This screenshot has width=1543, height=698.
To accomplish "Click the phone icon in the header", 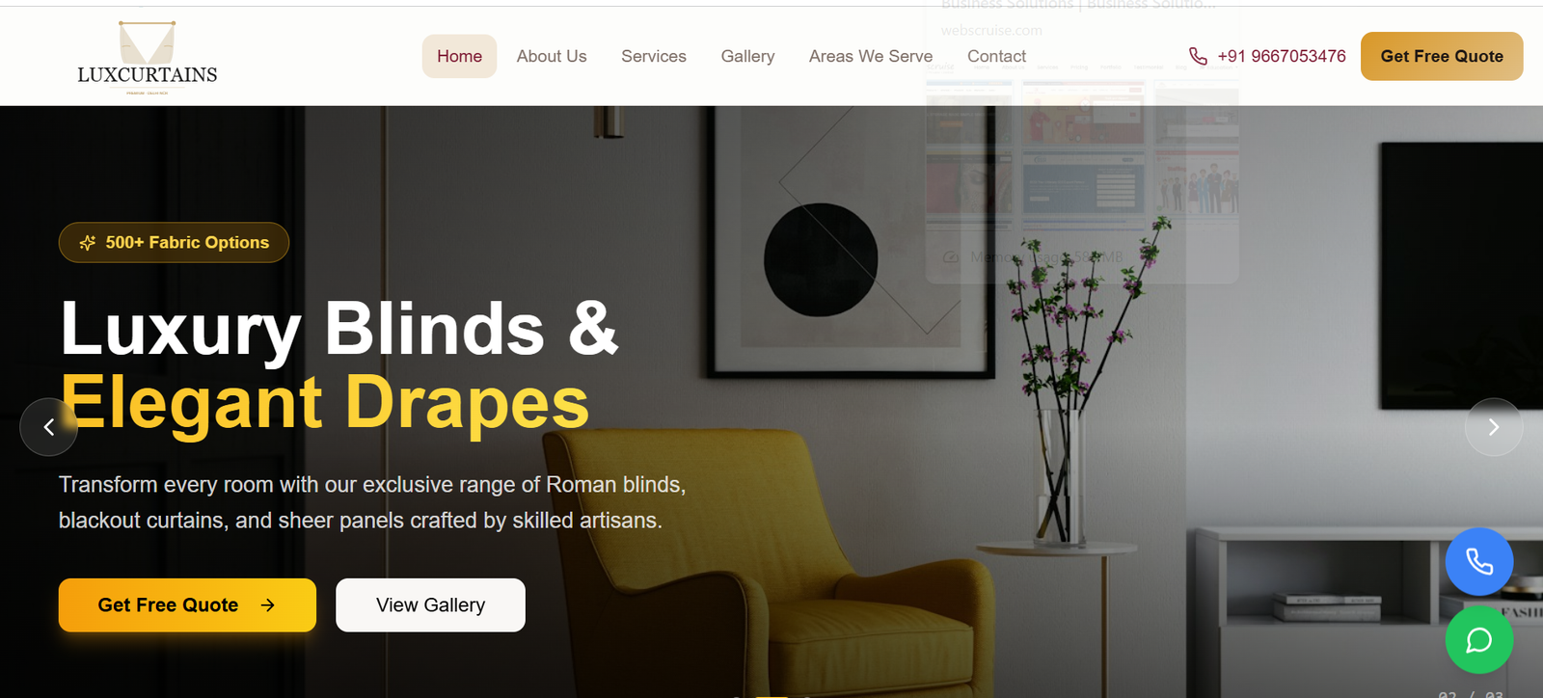I will point(1198,57).
